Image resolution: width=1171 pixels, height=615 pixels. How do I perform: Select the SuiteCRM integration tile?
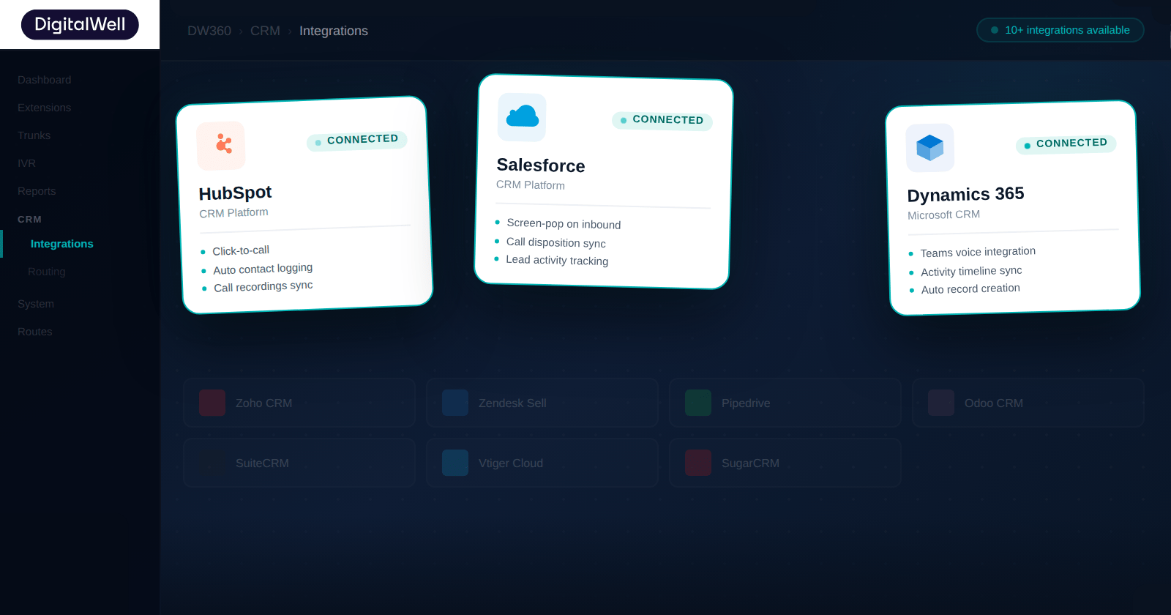pyautogui.click(x=299, y=463)
